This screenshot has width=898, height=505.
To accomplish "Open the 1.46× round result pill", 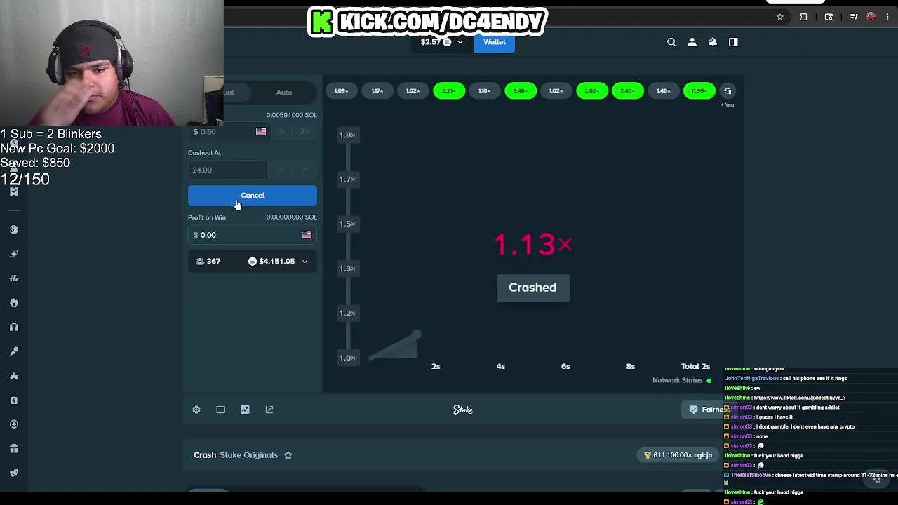I will pos(664,90).
